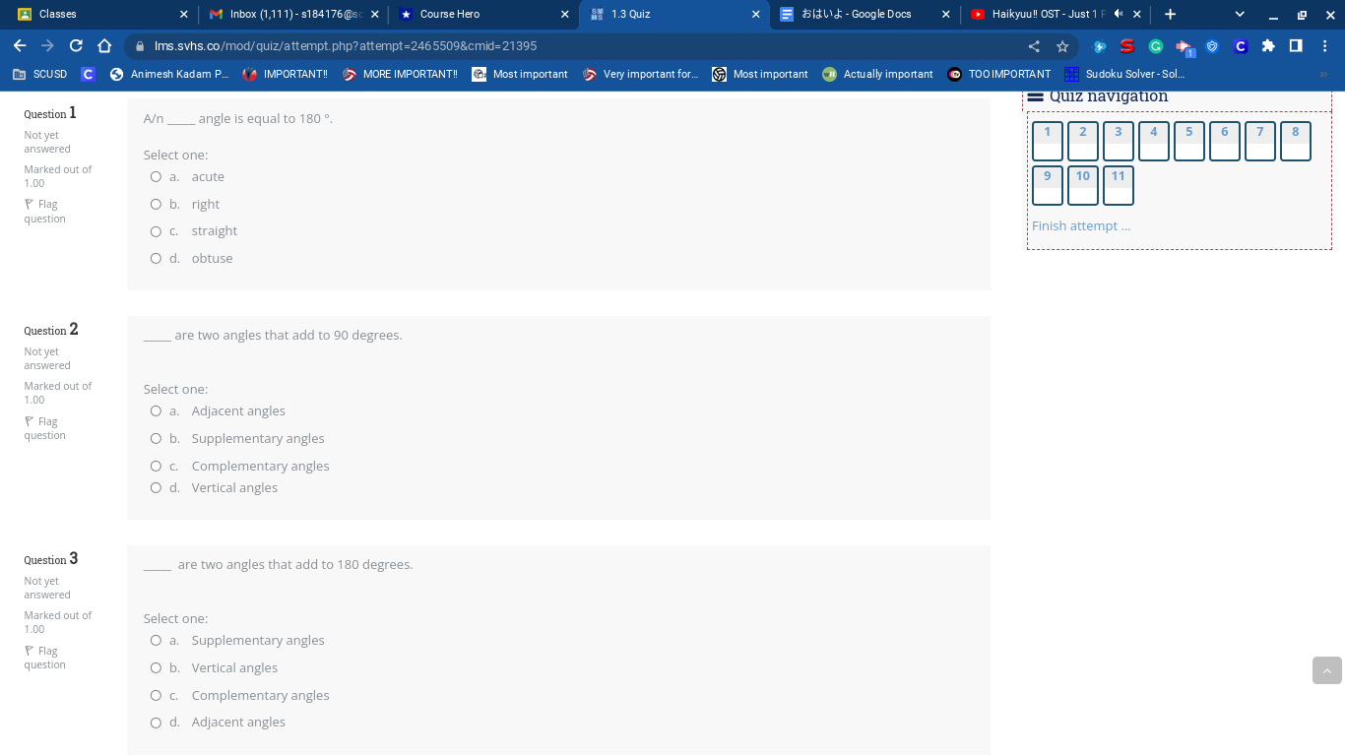This screenshot has width=1345, height=756.
Task: Open the Extensions puzzle-piece menu
Action: point(1268,46)
